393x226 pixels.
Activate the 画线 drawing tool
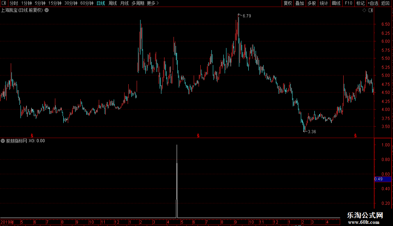336,3
